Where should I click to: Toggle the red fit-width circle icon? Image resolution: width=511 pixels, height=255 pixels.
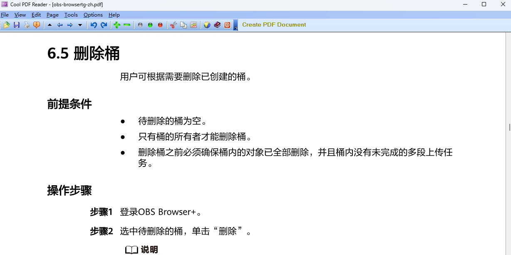click(160, 25)
